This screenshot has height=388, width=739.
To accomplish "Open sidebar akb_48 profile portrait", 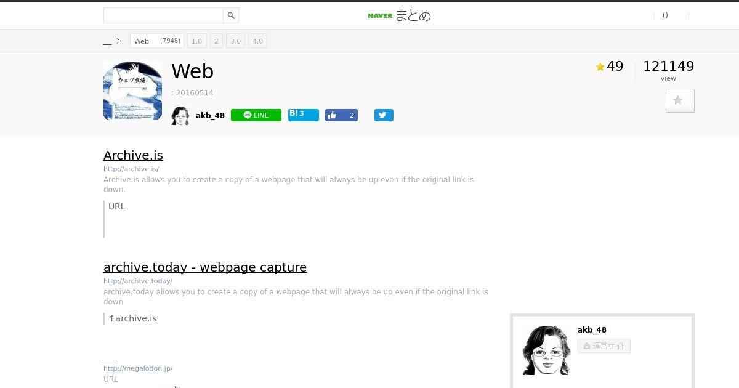I will pyautogui.click(x=546, y=350).
